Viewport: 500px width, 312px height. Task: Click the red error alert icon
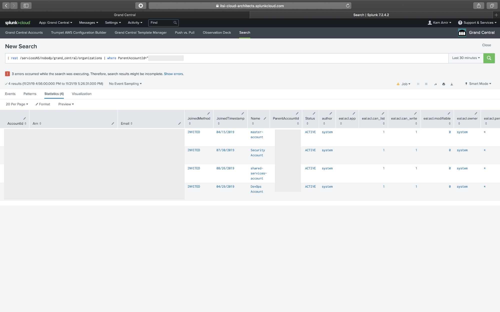click(x=7, y=74)
